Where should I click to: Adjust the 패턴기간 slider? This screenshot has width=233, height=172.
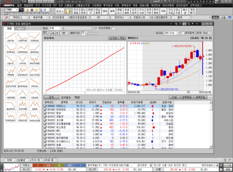(x=92, y=33)
